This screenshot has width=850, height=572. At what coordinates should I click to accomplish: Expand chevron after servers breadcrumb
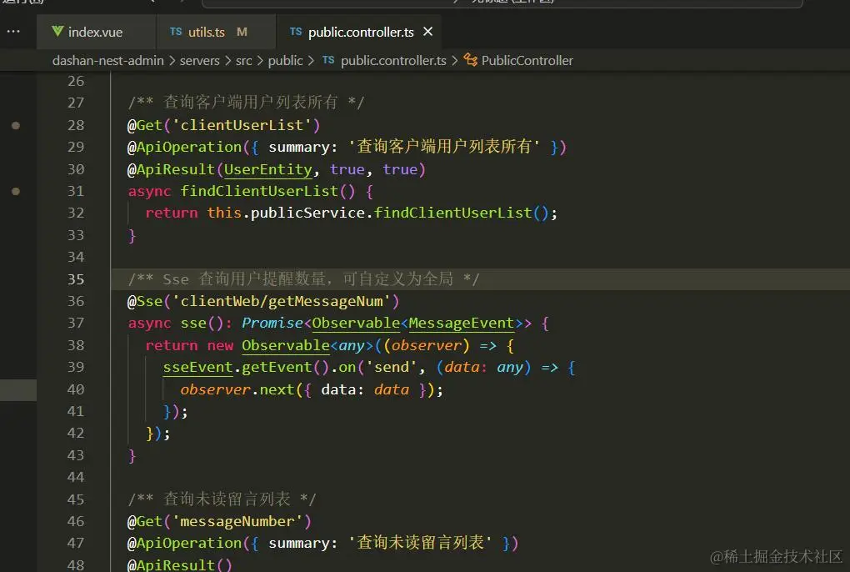coord(227,61)
